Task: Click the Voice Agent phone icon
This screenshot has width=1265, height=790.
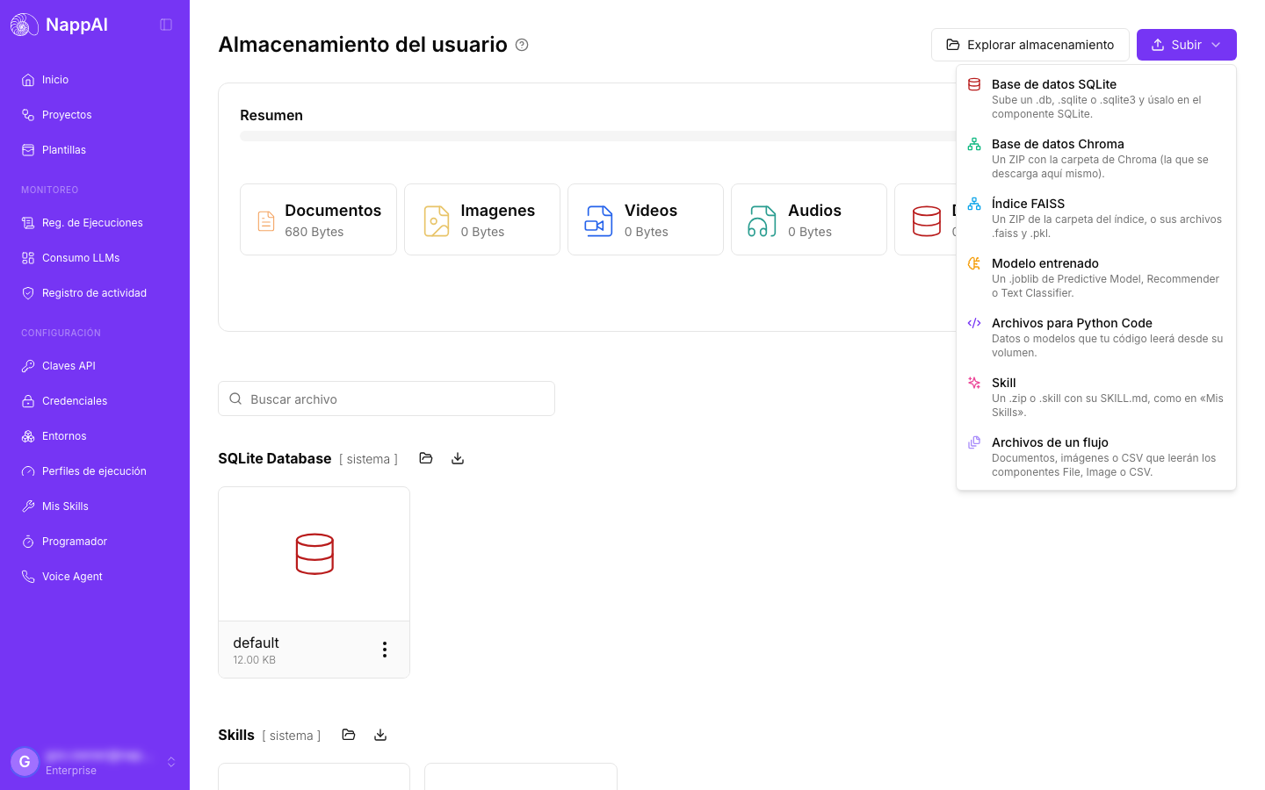Action: (x=28, y=577)
